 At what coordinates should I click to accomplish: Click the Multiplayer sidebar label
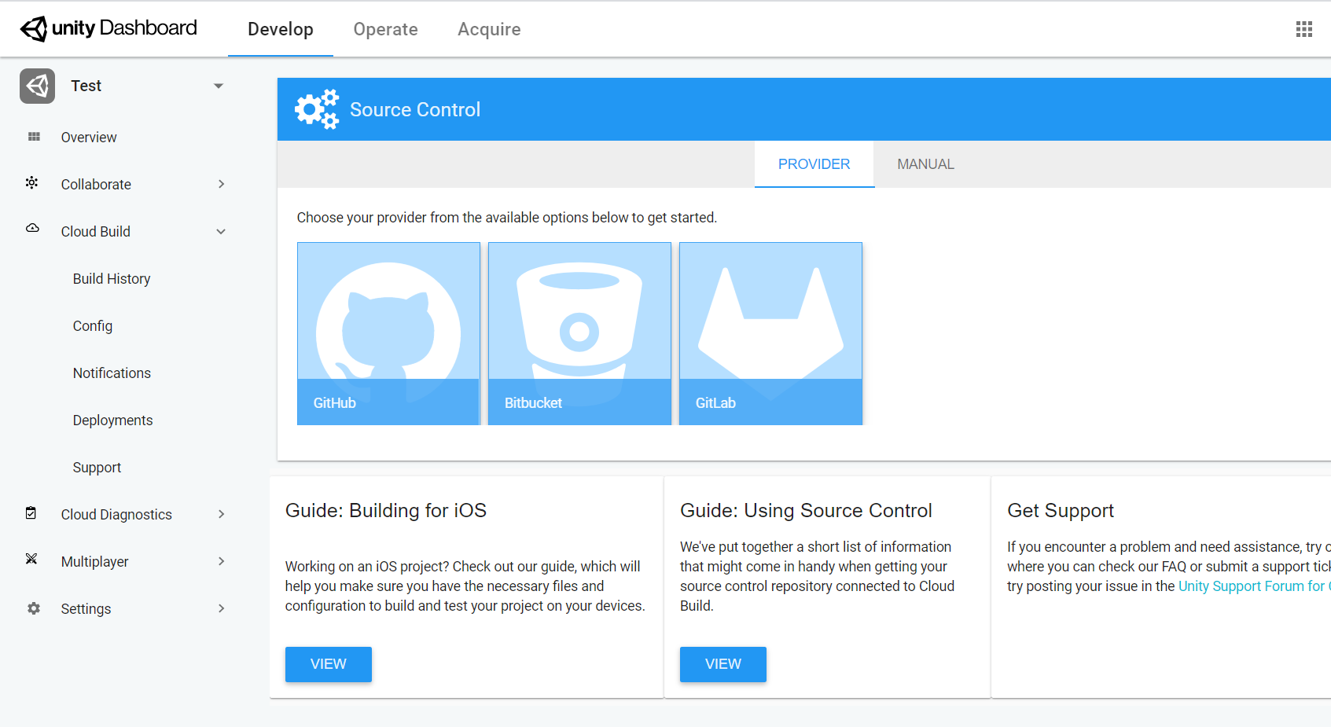[94, 562]
